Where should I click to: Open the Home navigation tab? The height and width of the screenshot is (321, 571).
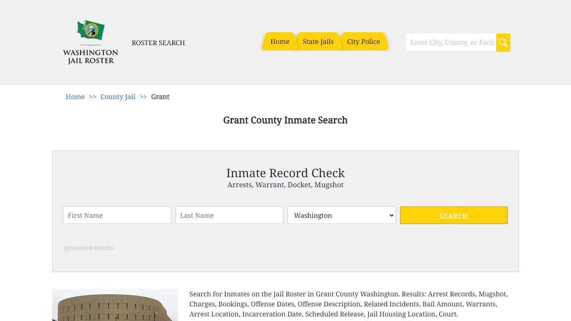click(x=280, y=41)
